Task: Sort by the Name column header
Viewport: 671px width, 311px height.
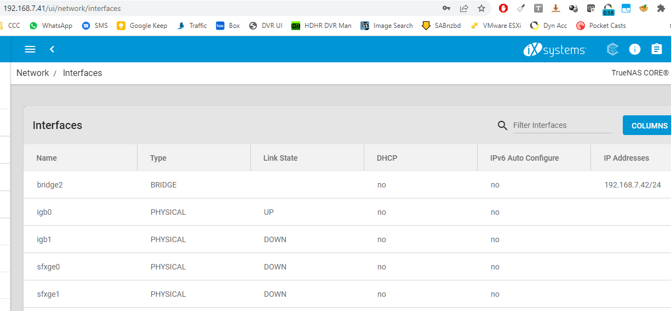Action: [47, 158]
